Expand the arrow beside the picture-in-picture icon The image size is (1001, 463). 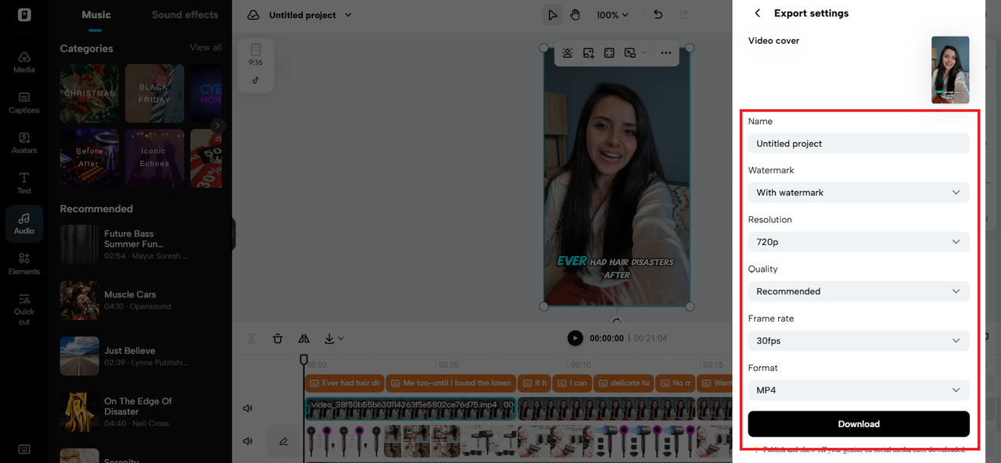tap(644, 53)
